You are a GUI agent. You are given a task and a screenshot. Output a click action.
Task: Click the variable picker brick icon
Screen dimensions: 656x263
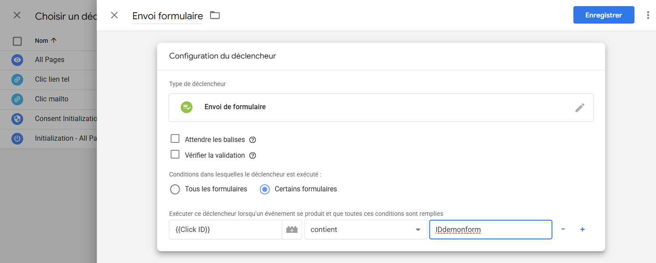[x=292, y=229]
